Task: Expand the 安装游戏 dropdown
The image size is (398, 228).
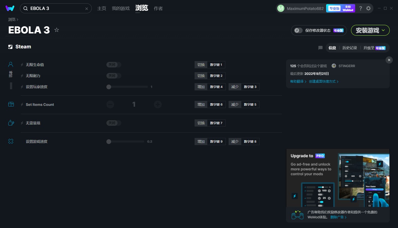Action: click(370, 30)
